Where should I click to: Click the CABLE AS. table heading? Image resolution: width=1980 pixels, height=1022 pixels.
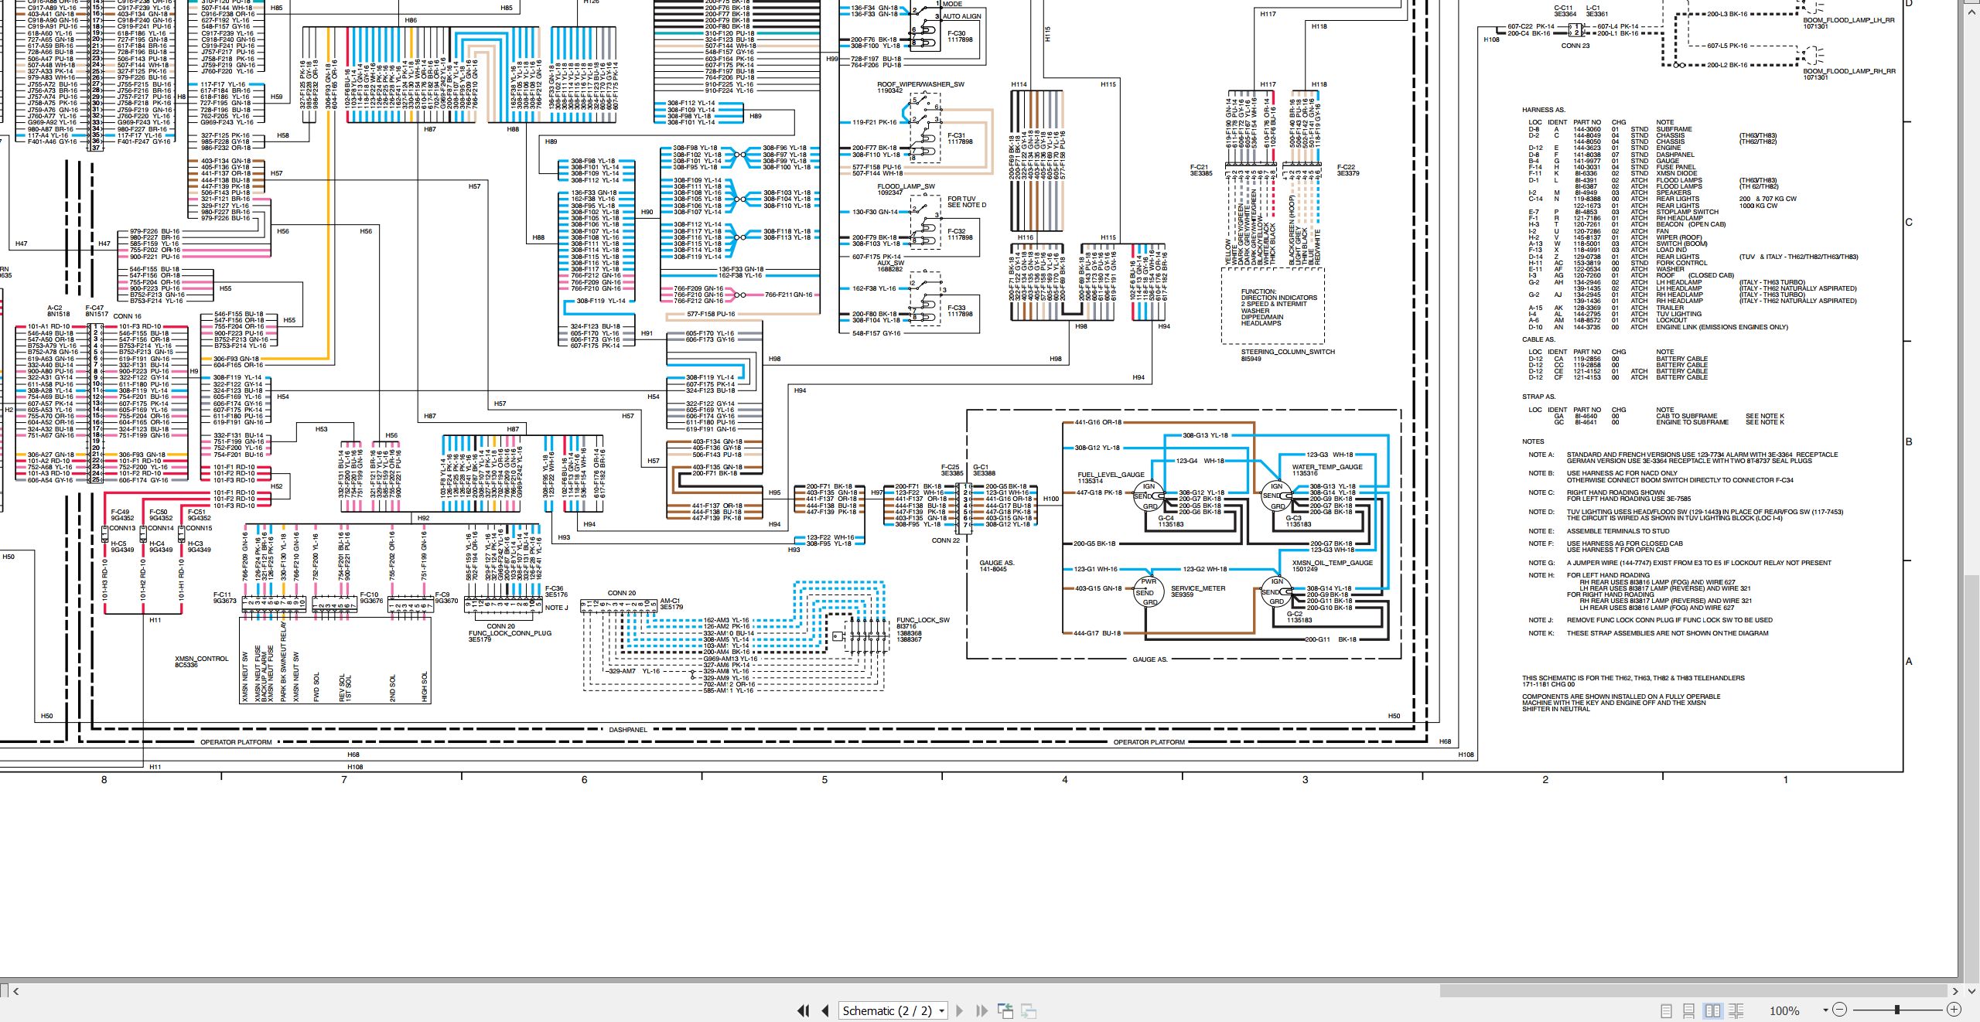(x=1538, y=339)
